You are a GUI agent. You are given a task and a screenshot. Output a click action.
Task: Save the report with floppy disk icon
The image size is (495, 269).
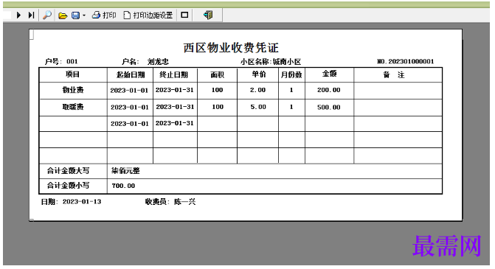coord(76,15)
